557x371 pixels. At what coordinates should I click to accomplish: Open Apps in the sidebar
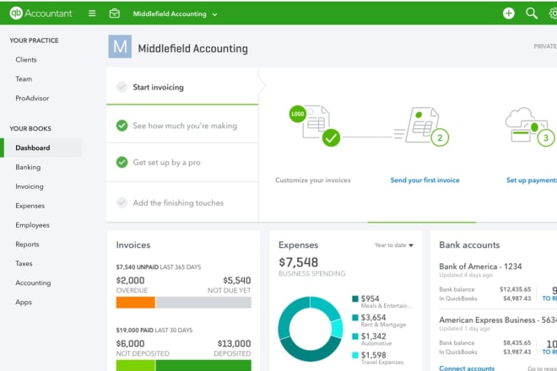pos(24,302)
